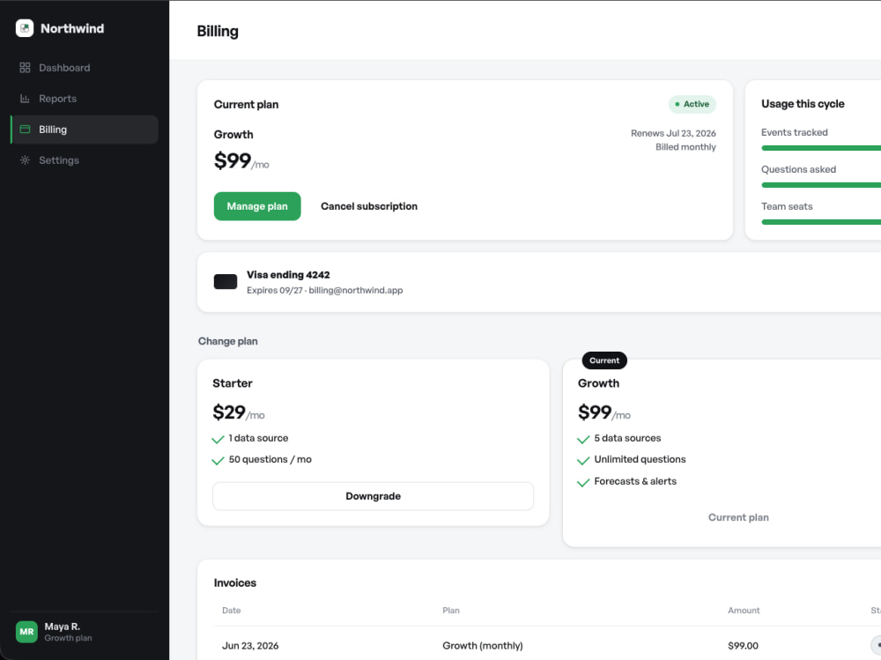Click the MR user avatar
This screenshot has width=881, height=660.
pos(26,631)
